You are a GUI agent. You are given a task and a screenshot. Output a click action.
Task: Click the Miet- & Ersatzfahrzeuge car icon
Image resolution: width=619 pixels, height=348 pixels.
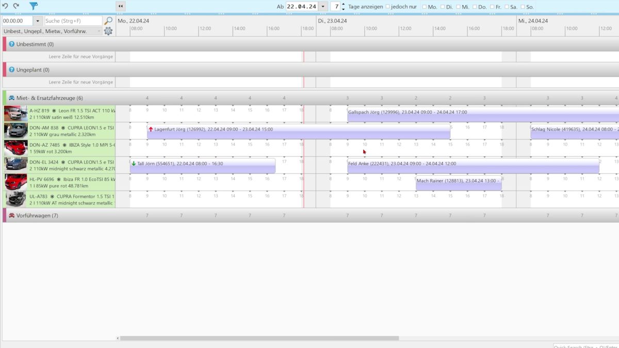coord(11,98)
